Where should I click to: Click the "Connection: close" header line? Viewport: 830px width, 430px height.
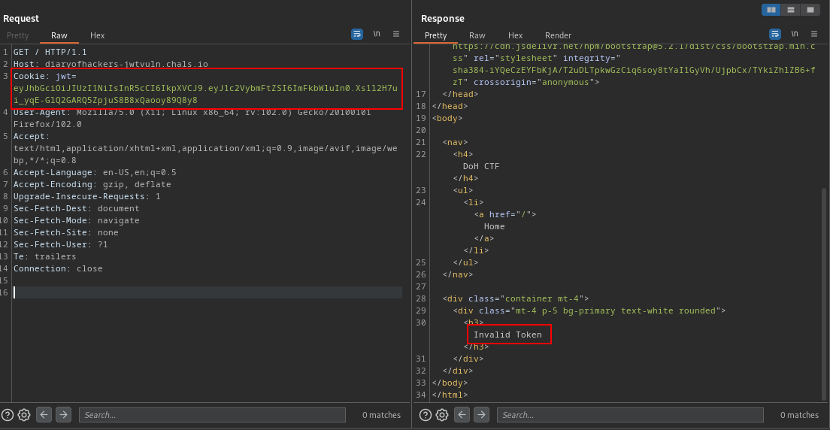58,268
